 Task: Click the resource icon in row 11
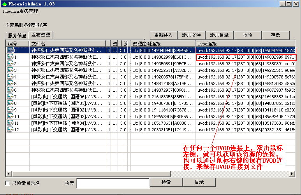point(11,123)
